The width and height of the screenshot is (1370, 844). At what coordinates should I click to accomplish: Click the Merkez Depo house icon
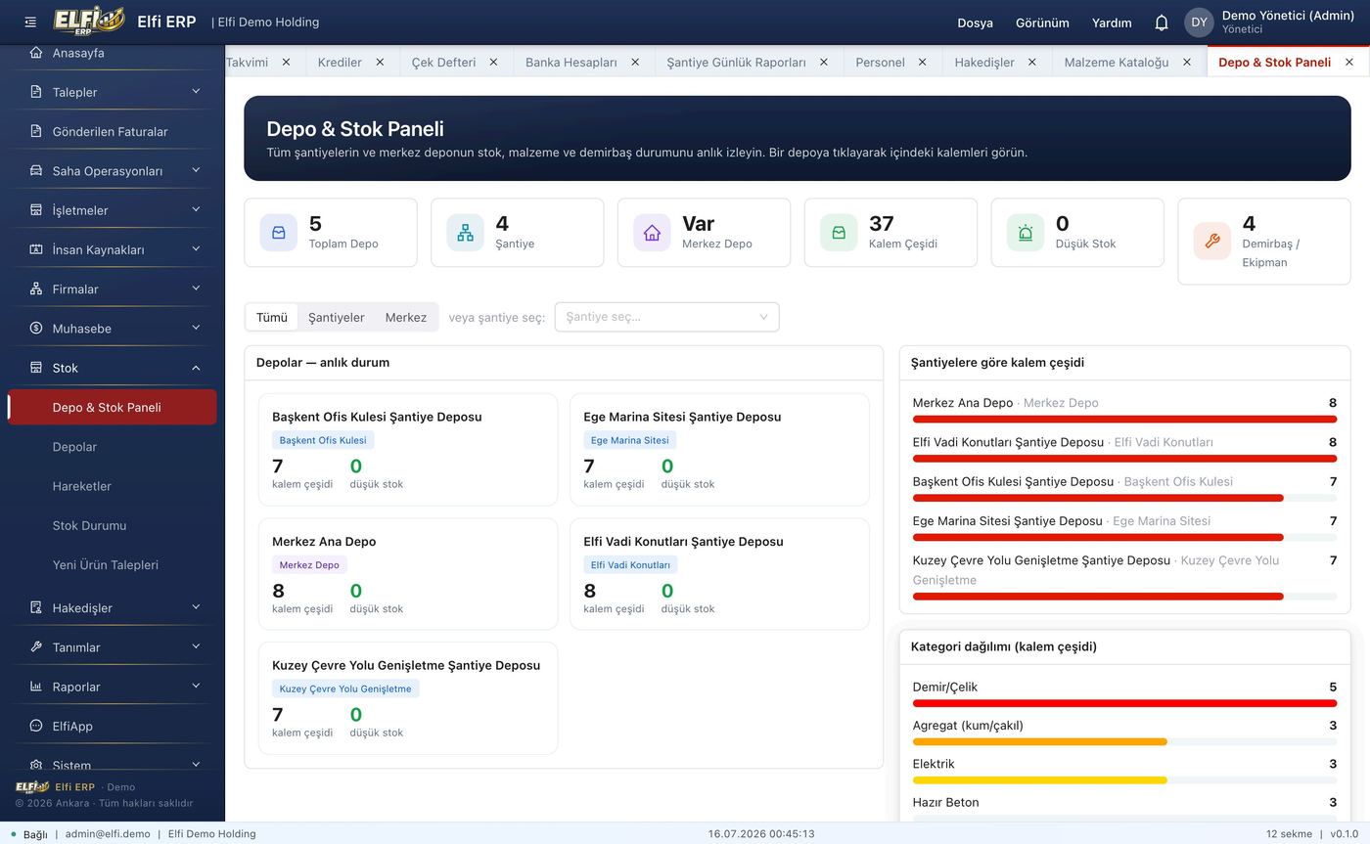pyautogui.click(x=653, y=233)
